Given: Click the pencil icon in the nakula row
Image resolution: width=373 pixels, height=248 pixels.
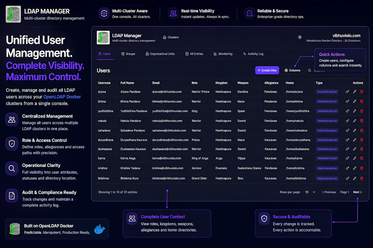Looking at the screenshot, I should pos(354,121).
